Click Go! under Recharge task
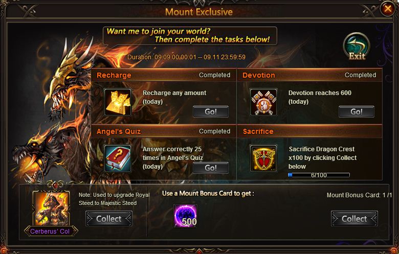The width and height of the screenshot is (399, 254). click(x=211, y=111)
